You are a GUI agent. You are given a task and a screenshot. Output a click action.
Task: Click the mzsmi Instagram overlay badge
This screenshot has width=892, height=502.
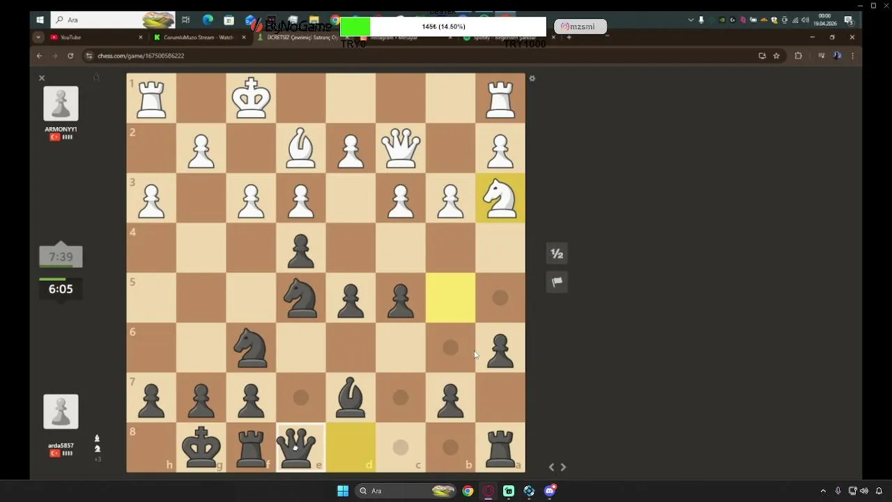(580, 26)
